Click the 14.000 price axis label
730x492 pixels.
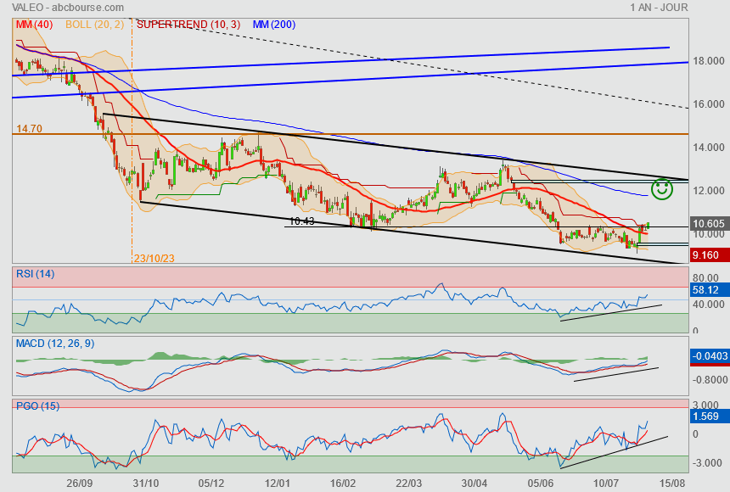[x=709, y=148]
